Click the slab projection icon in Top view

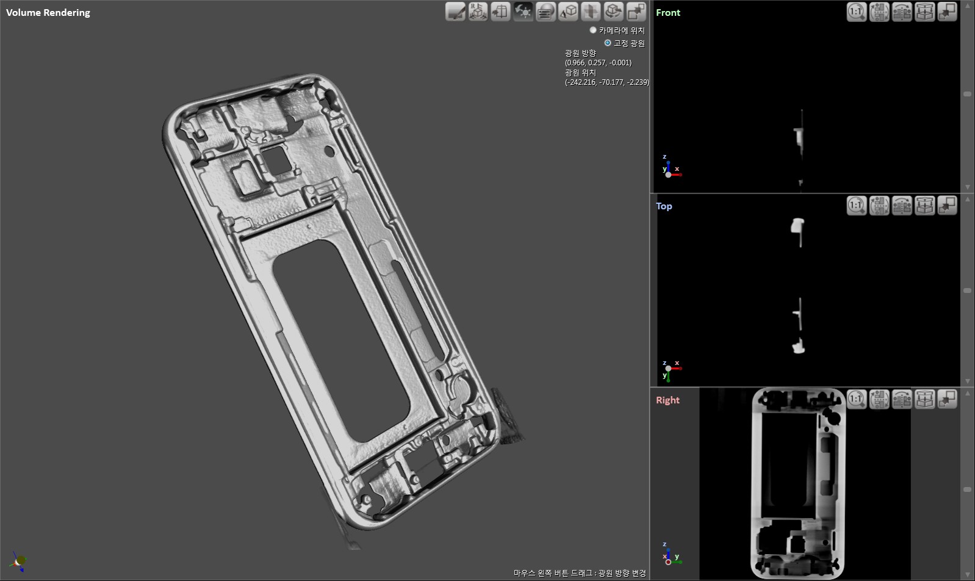[x=924, y=206]
